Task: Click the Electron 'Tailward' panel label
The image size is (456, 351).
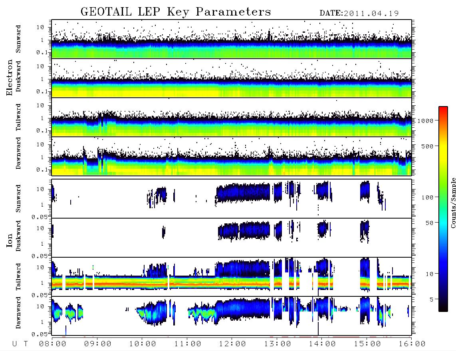Action: coord(18,117)
